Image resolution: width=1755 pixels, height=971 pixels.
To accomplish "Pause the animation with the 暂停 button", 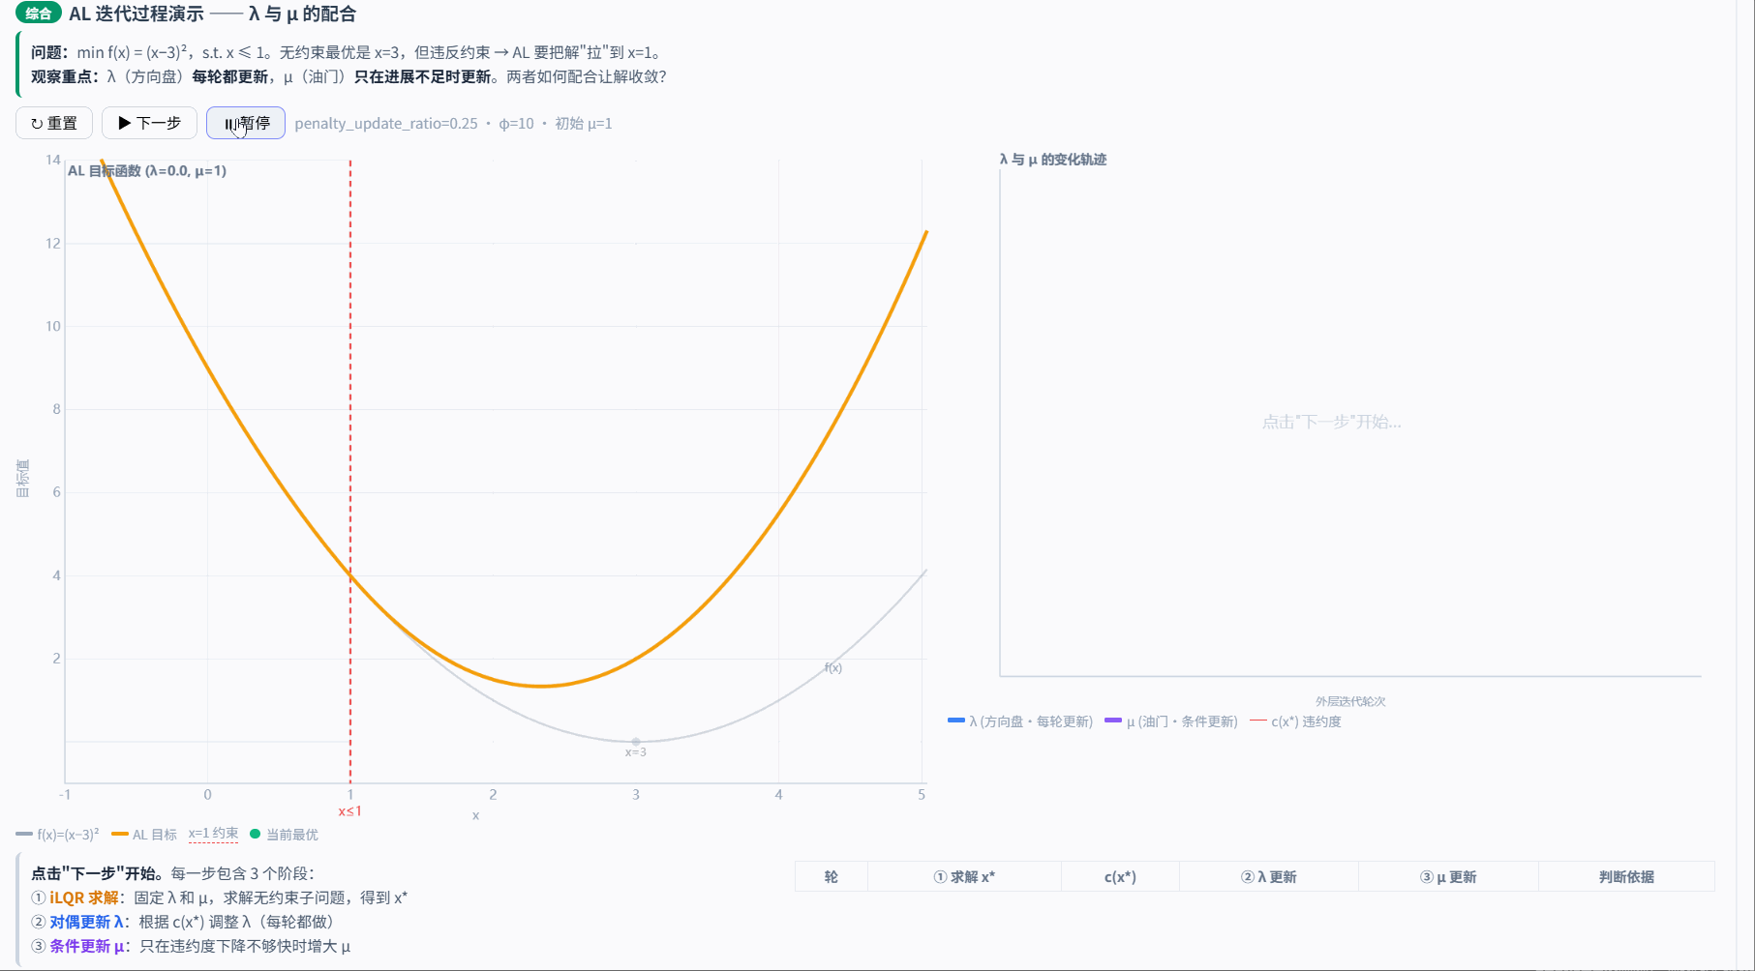I will [x=246, y=123].
